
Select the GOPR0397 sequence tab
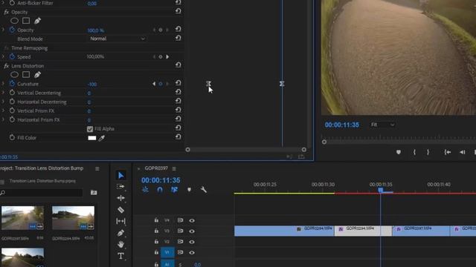156,168
